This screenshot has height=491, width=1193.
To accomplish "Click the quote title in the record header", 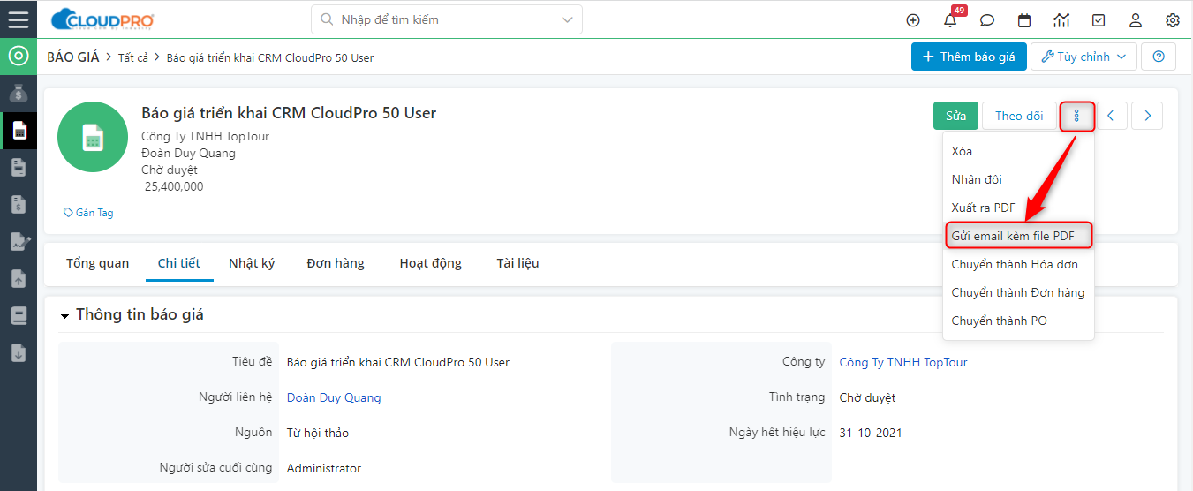I will (289, 113).
